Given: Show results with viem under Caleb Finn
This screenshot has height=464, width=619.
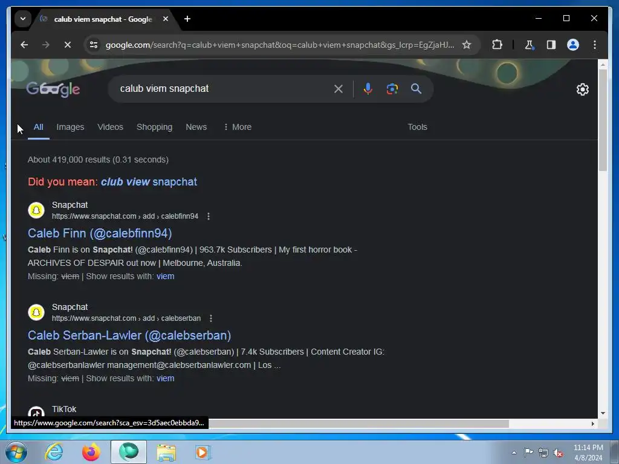Looking at the screenshot, I should [165, 276].
